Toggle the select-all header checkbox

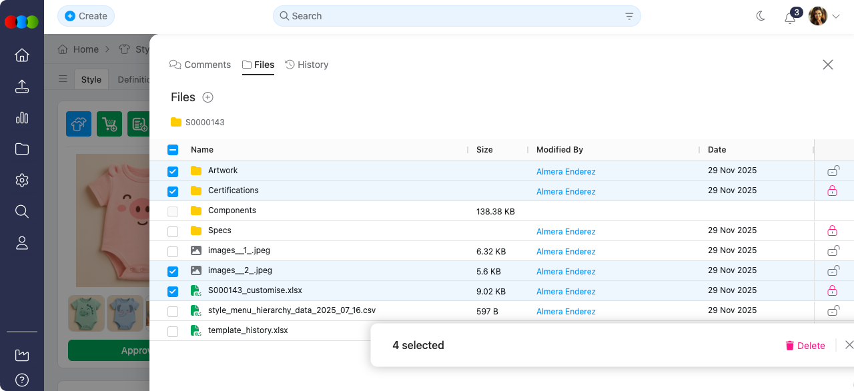(x=173, y=150)
